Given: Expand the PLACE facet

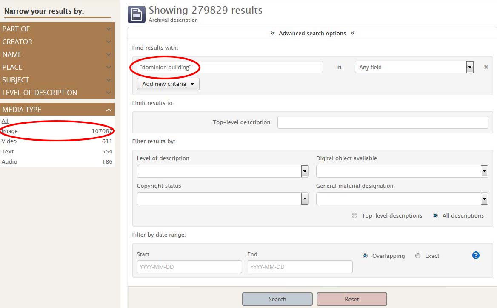Looking at the screenshot, I should (57, 67).
